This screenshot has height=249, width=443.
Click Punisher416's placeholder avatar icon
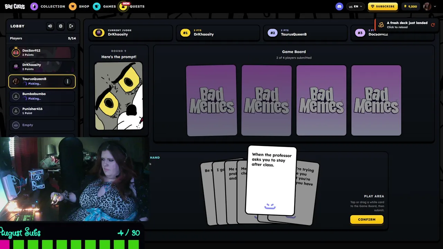tap(16, 111)
